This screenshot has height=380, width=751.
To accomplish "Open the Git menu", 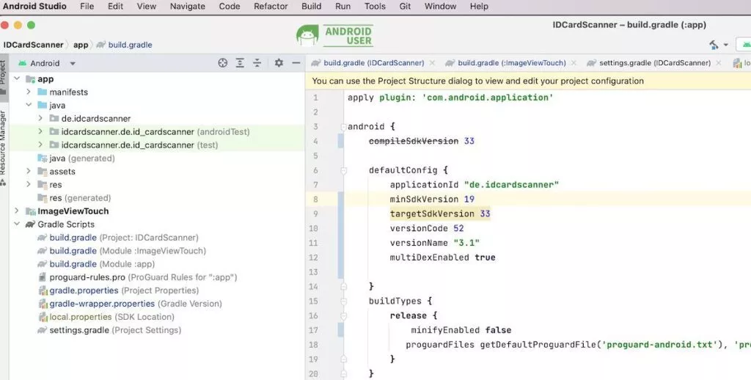I will 405,6.
